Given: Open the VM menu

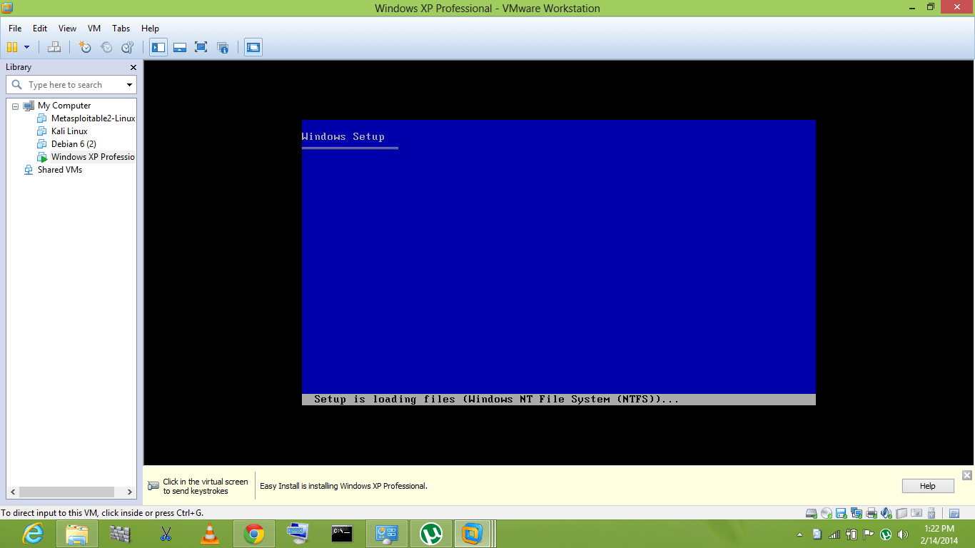Looking at the screenshot, I should click(94, 29).
